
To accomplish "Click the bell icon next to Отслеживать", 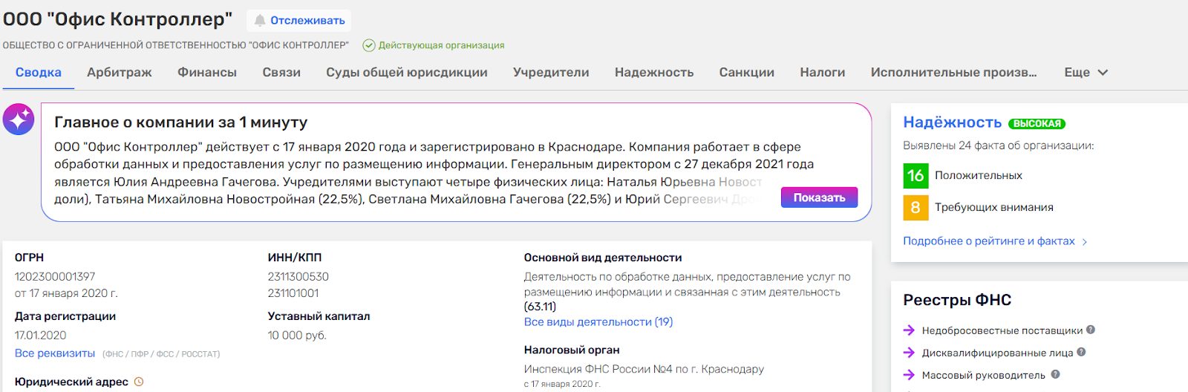I will pyautogui.click(x=259, y=20).
